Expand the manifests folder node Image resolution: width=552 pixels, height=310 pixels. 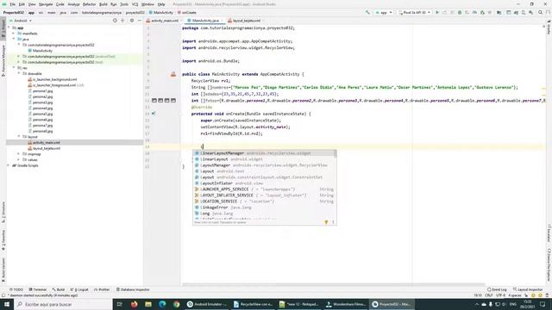pos(14,34)
